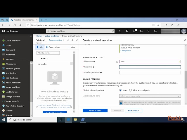The height and width of the screenshot is (140, 187).
Task: Click Next : Disks button
Action: [134, 111]
